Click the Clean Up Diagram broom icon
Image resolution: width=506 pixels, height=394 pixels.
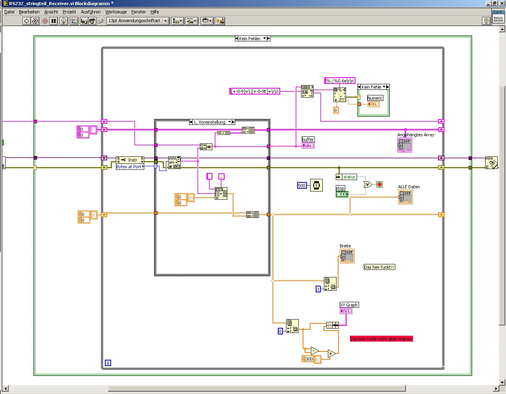(x=220, y=21)
